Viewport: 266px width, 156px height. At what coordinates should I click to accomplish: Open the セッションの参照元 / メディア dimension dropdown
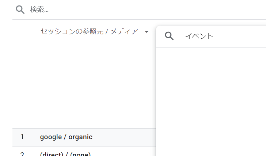click(89, 32)
